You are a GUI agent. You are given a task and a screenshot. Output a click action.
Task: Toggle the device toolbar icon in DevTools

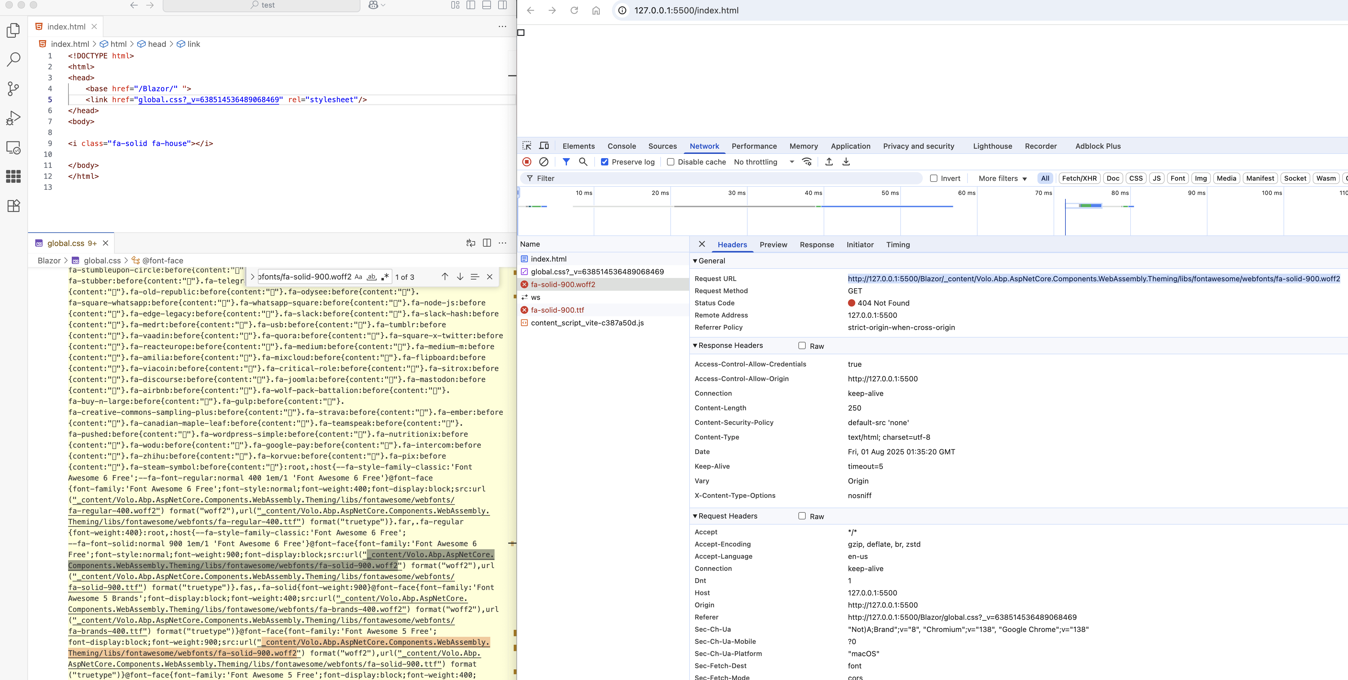click(x=544, y=146)
